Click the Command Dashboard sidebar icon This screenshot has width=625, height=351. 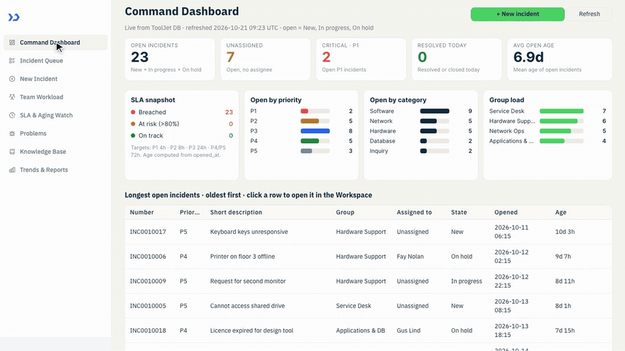[x=12, y=42]
